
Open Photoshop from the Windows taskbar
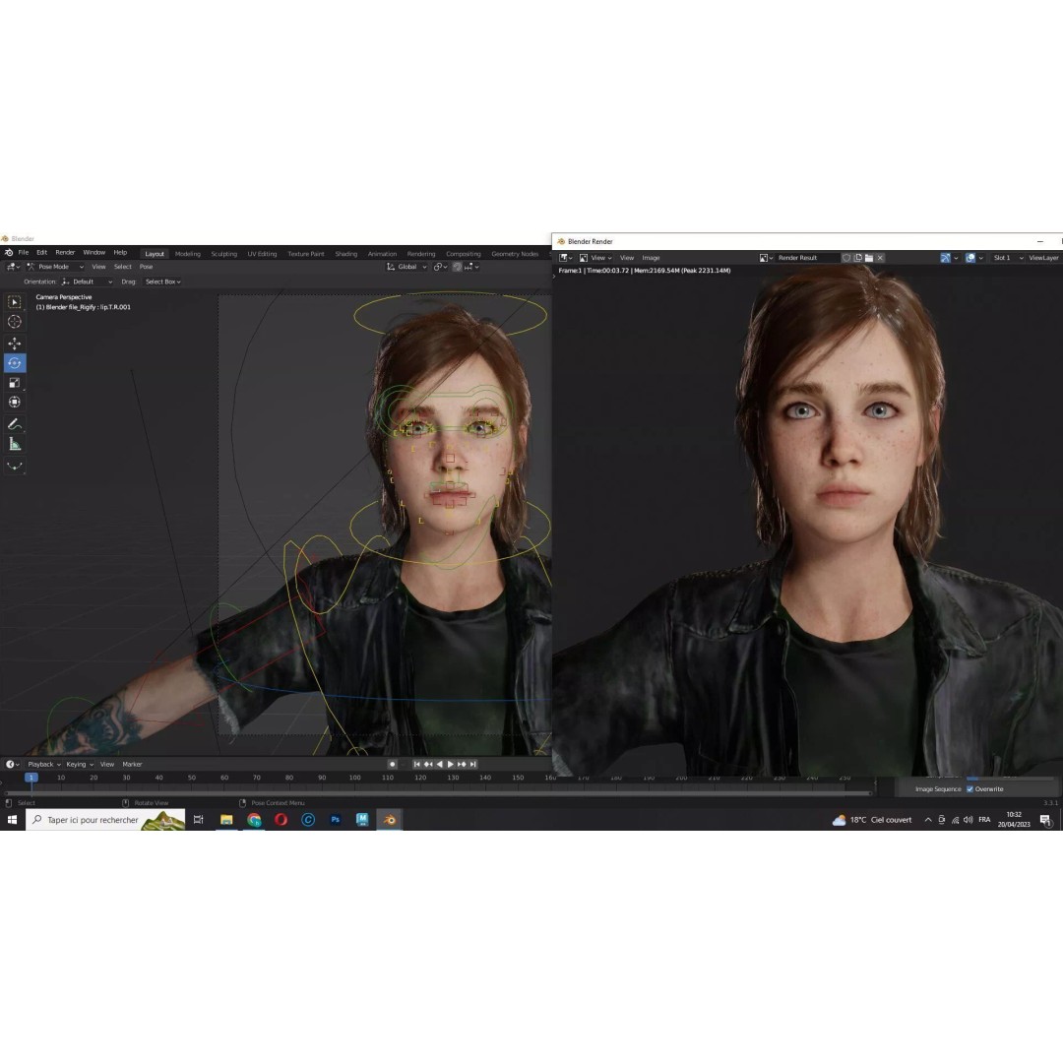point(335,820)
